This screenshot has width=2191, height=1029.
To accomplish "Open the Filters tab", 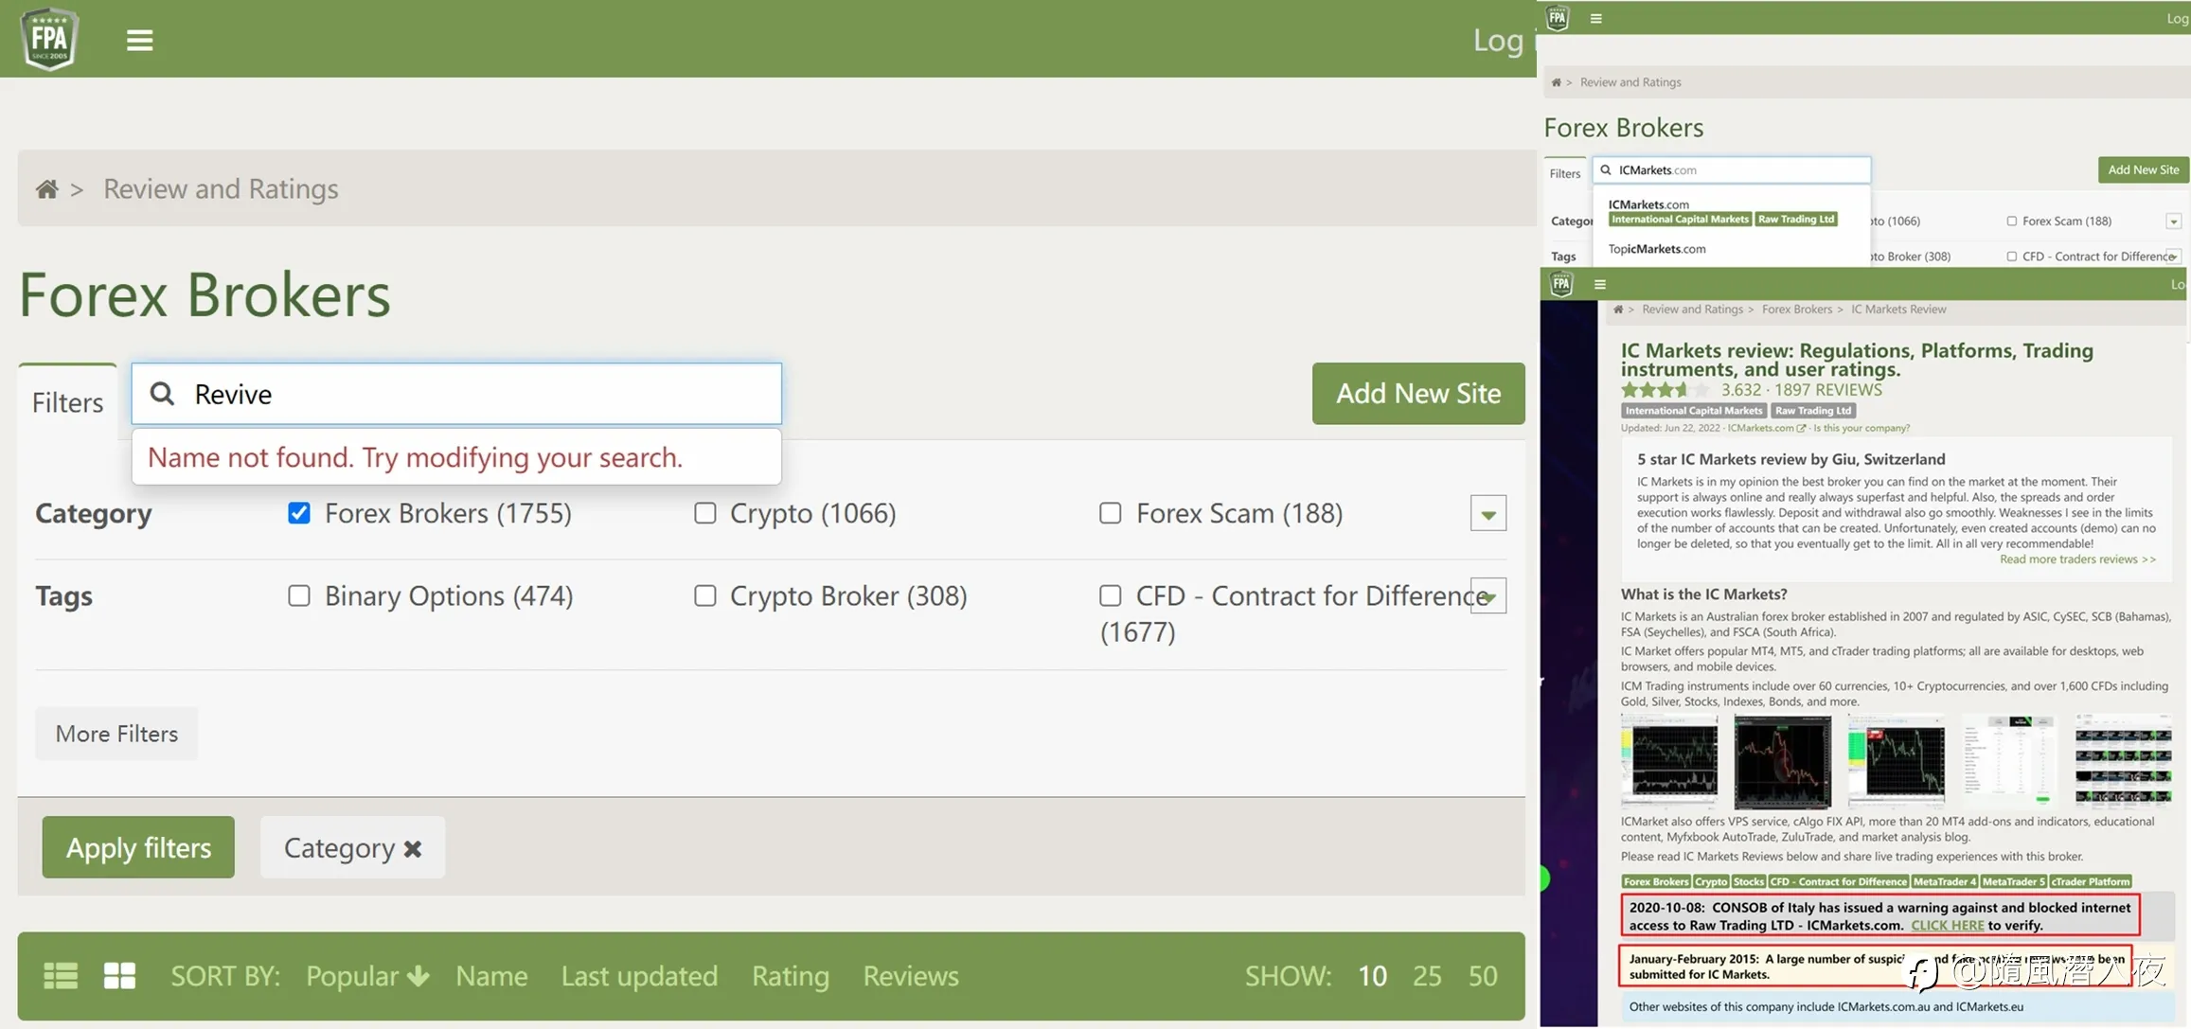I will click(x=67, y=402).
